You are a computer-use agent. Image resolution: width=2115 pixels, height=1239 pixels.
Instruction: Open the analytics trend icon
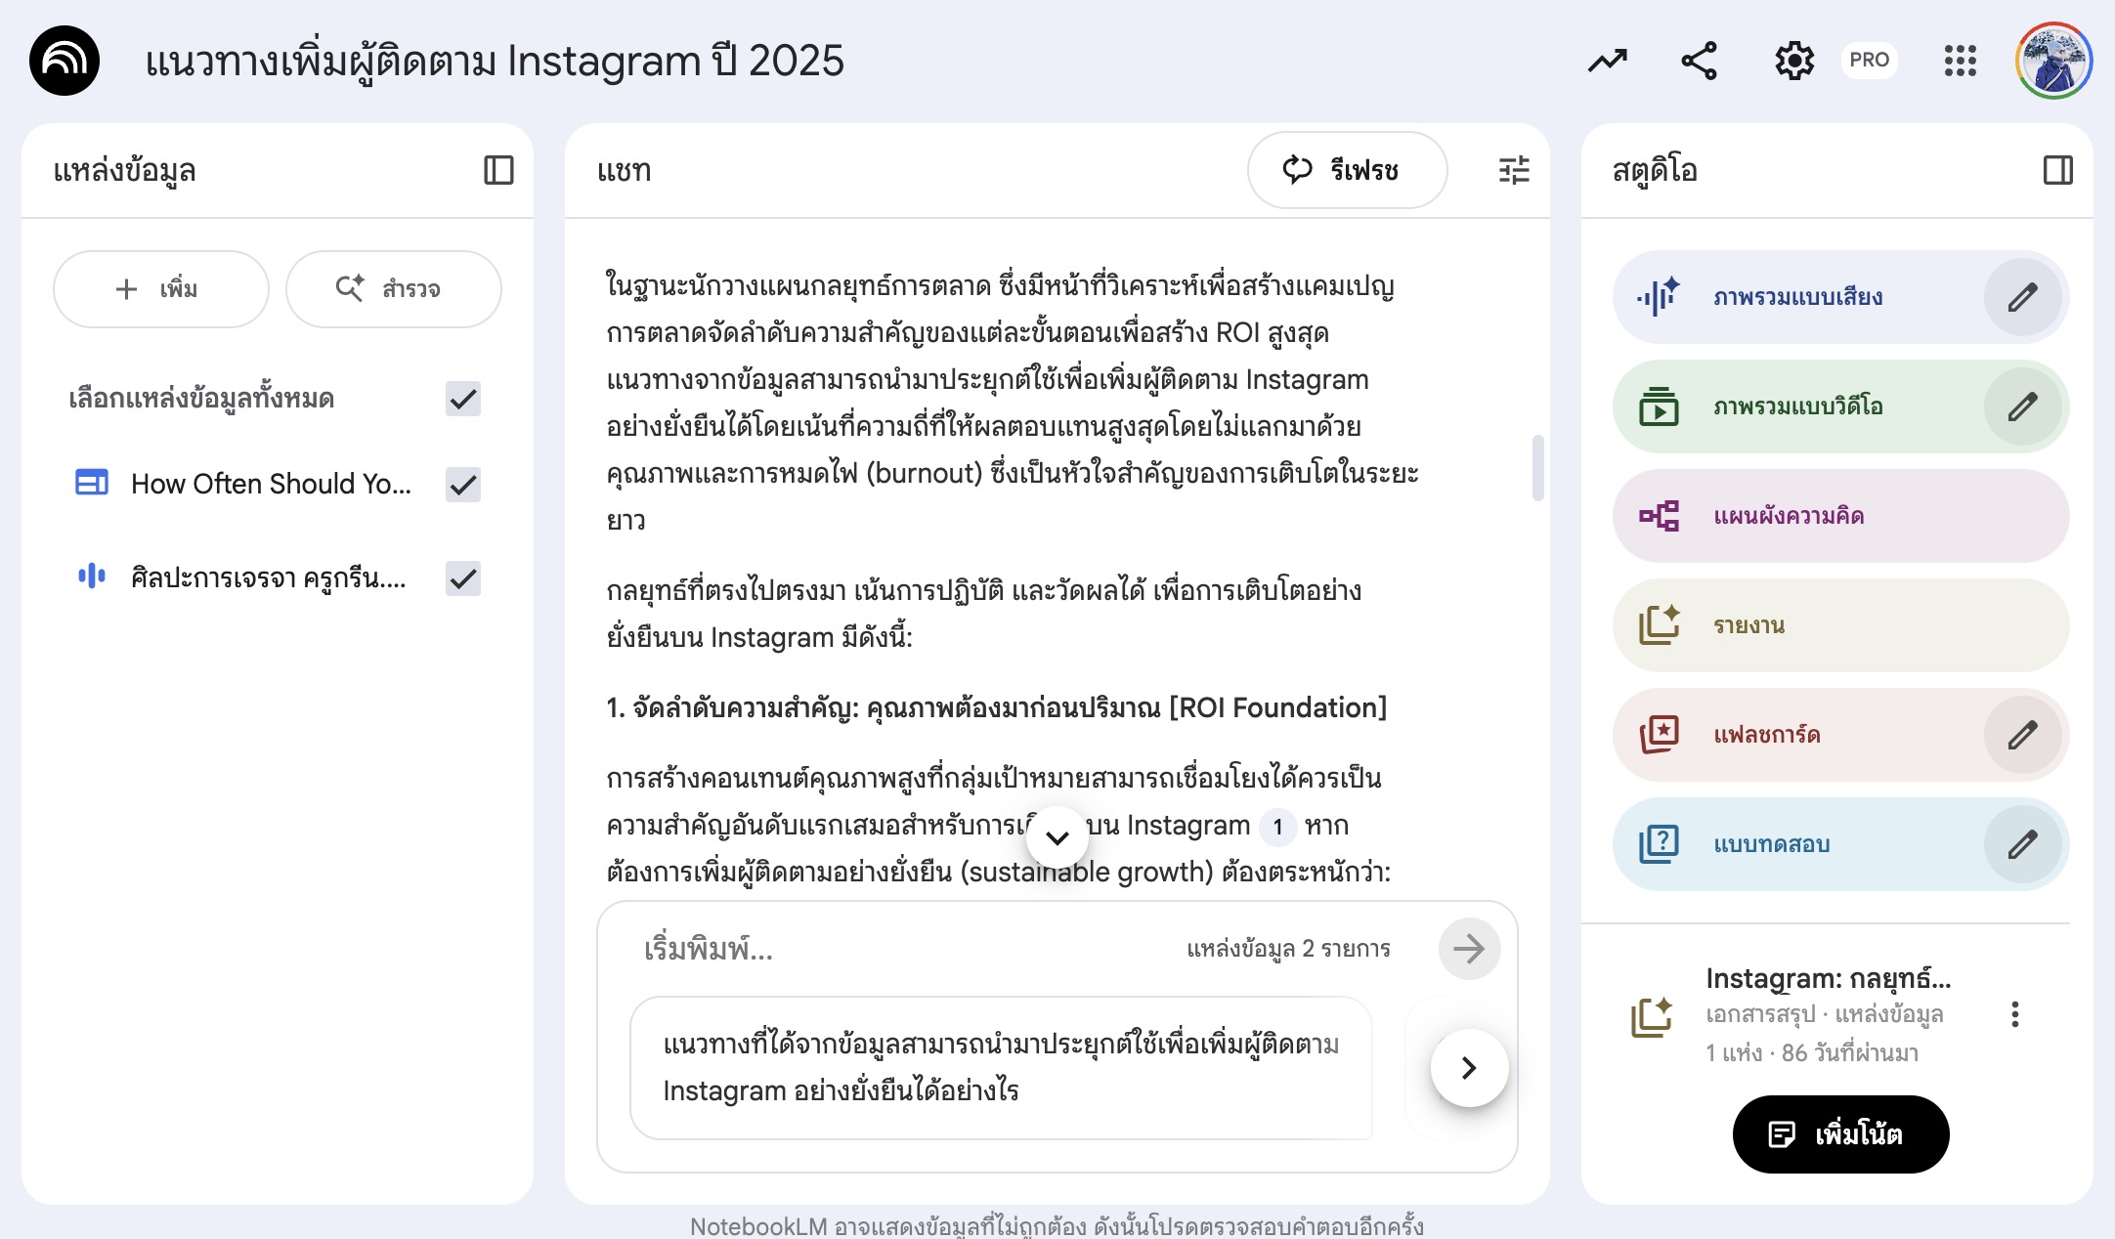coord(1607,61)
